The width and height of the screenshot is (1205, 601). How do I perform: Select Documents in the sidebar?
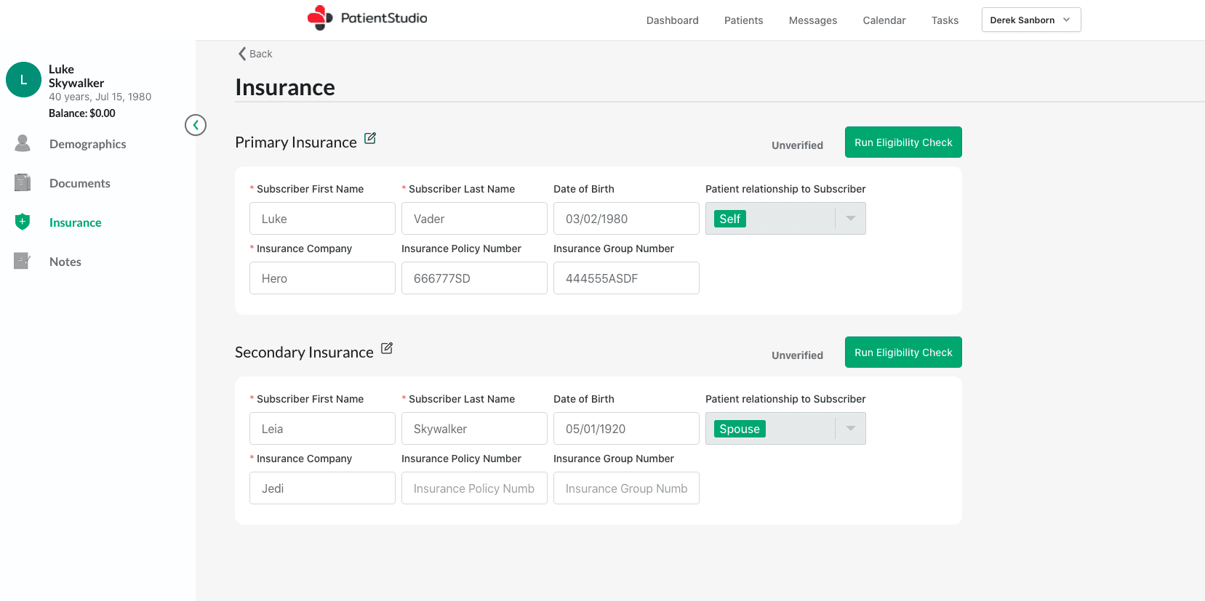pos(80,183)
